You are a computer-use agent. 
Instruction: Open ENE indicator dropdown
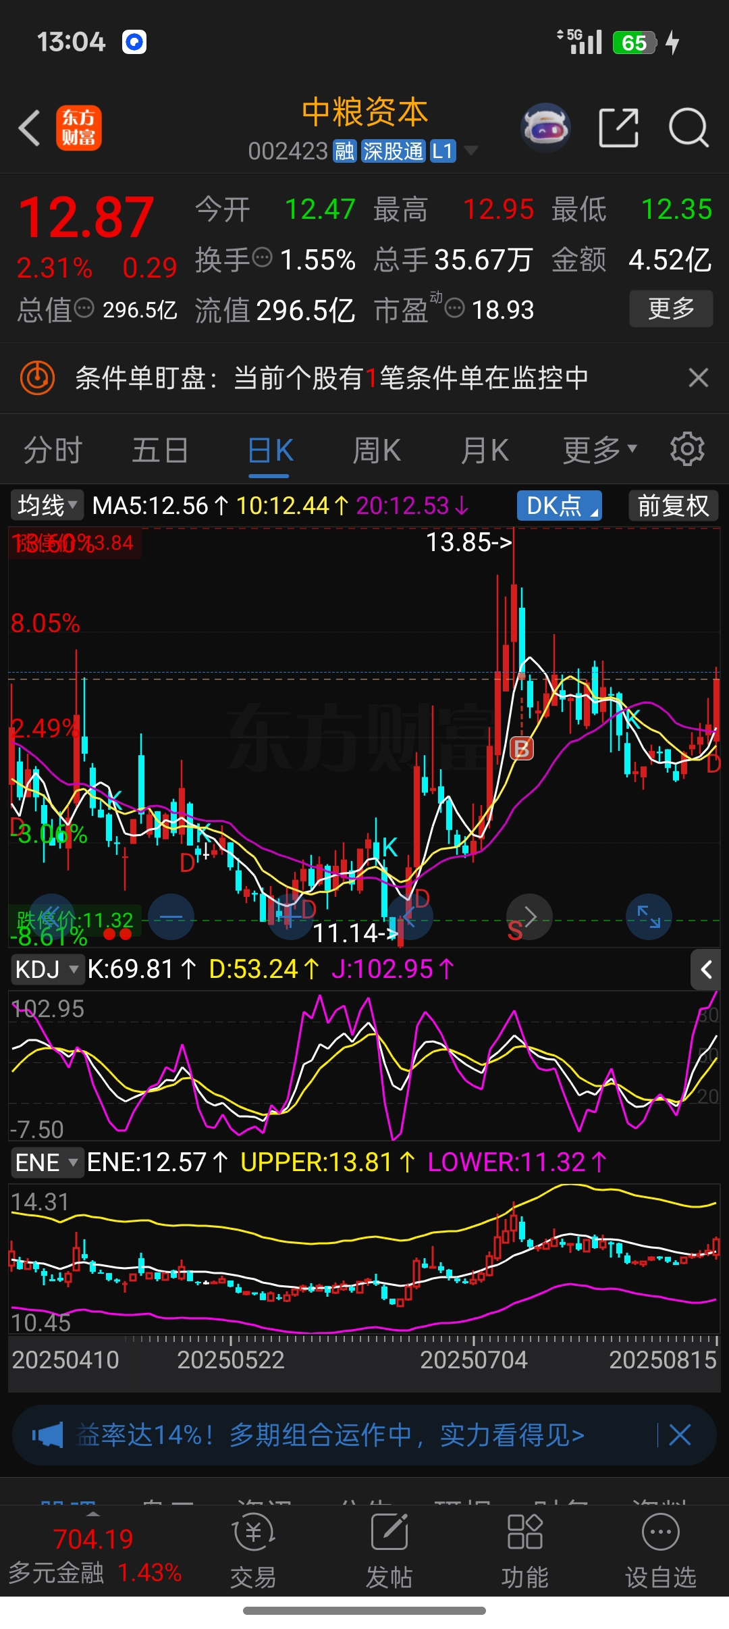[x=47, y=1162]
